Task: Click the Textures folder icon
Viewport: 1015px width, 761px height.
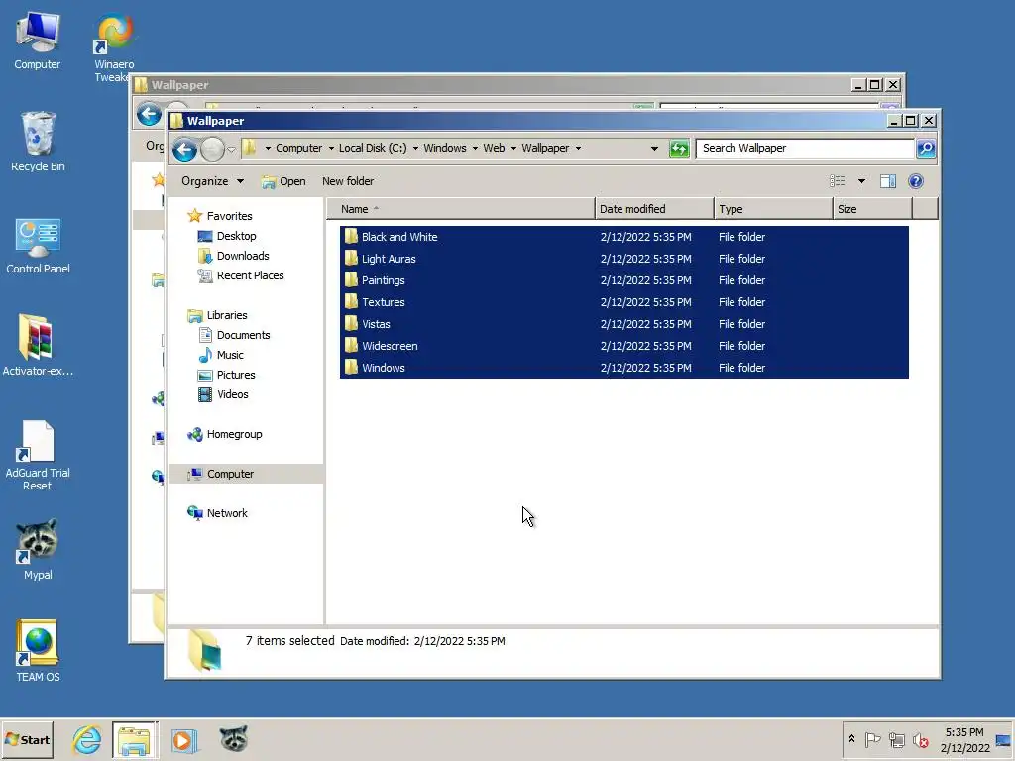Action: [x=351, y=301]
